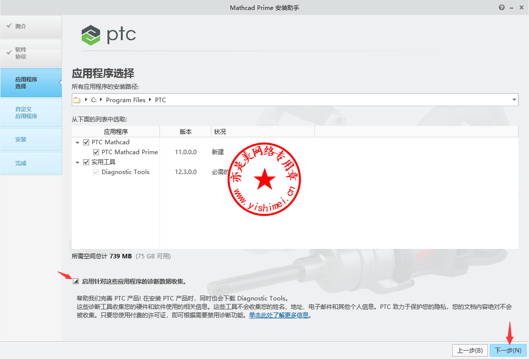Uncheck the PTC Mathcad Prime checkbox
The height and width of the screenshot is (359, 529).
pyautogui.click(x=96, y=152)
